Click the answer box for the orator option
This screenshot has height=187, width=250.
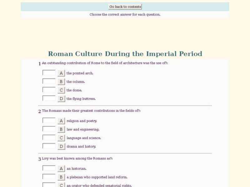click(x=49, y=185)
